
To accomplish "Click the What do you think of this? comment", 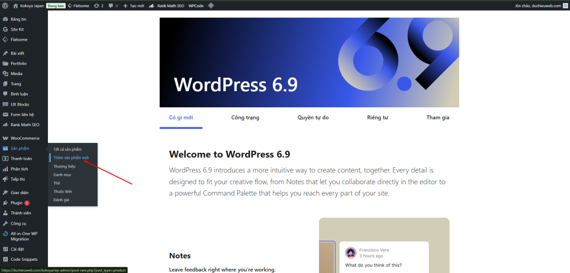I will click(374, 265).
